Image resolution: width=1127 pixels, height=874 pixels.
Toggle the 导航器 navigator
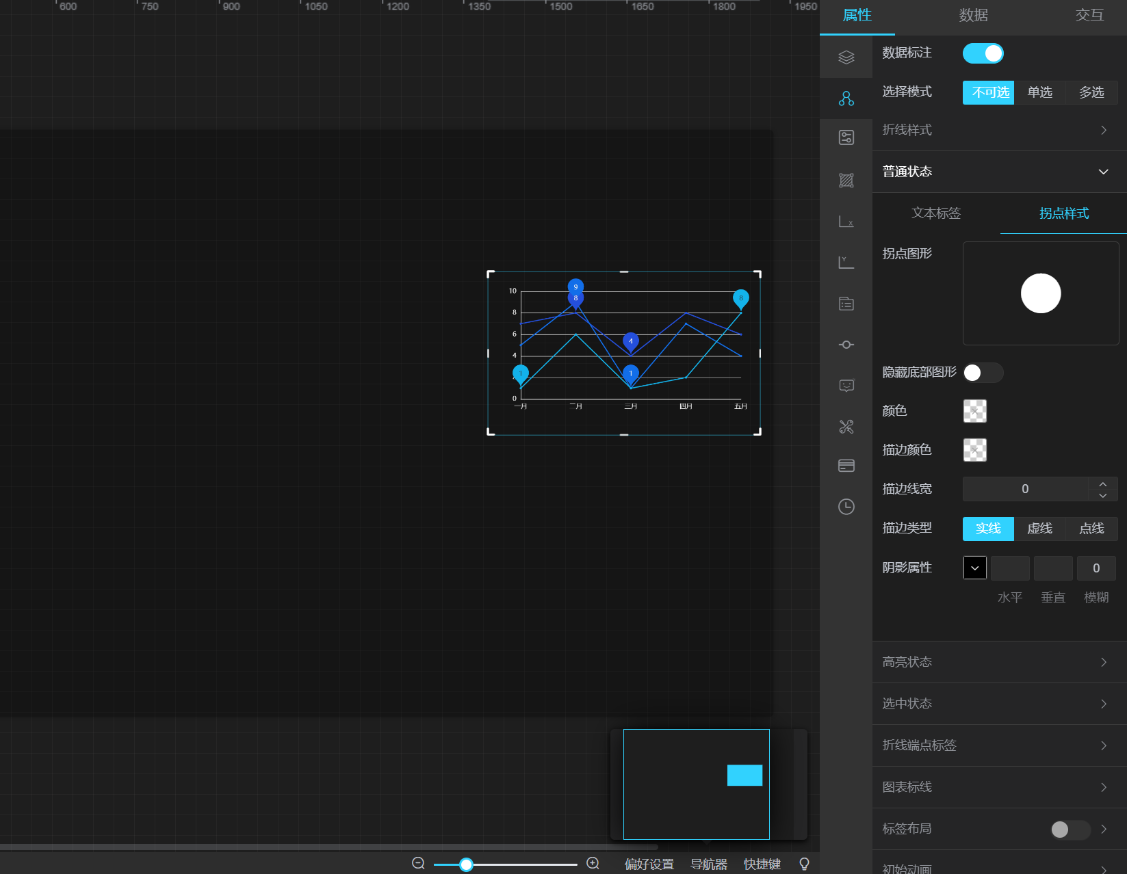709,864
